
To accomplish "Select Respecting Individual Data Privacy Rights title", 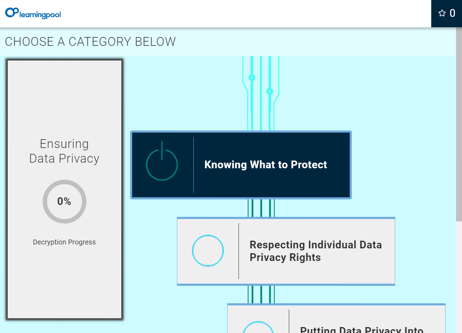I will [315, 251].
